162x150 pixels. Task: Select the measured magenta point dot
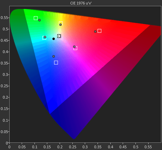click(74, 47)
